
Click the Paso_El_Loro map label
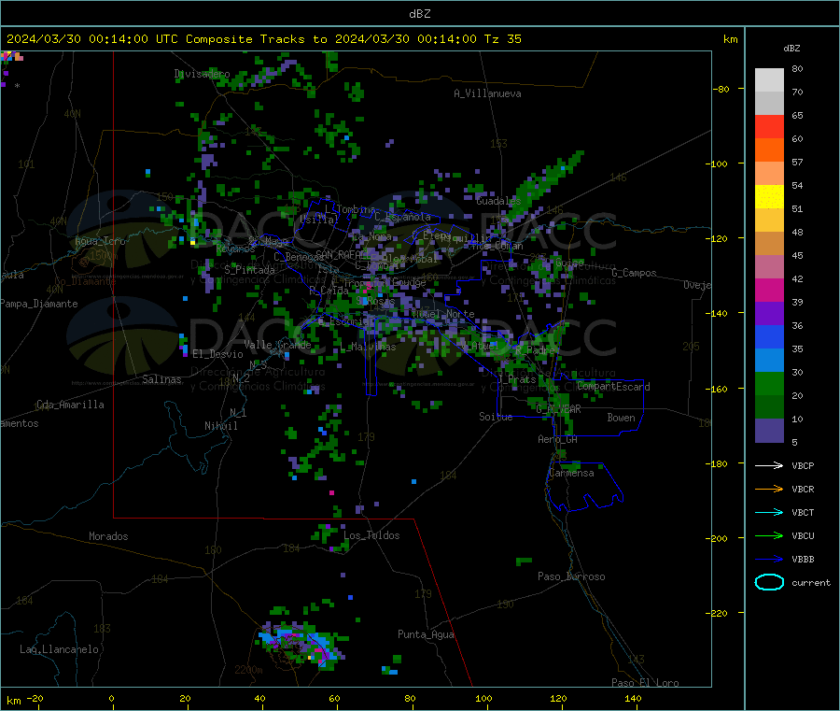coord(645,683)
